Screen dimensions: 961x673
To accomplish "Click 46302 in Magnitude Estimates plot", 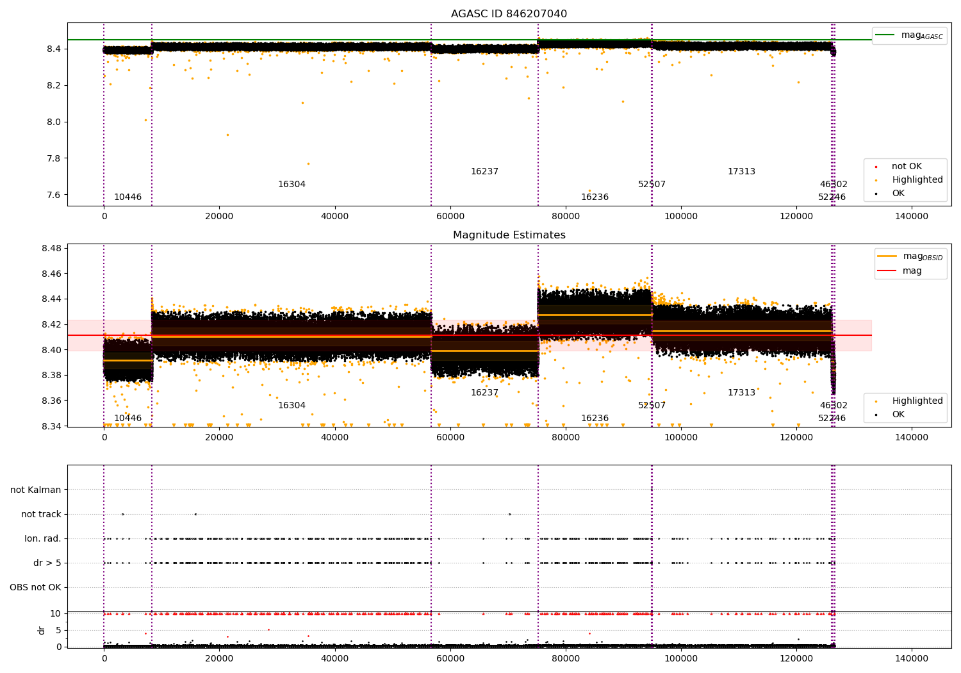I will [x=834, y=406].
